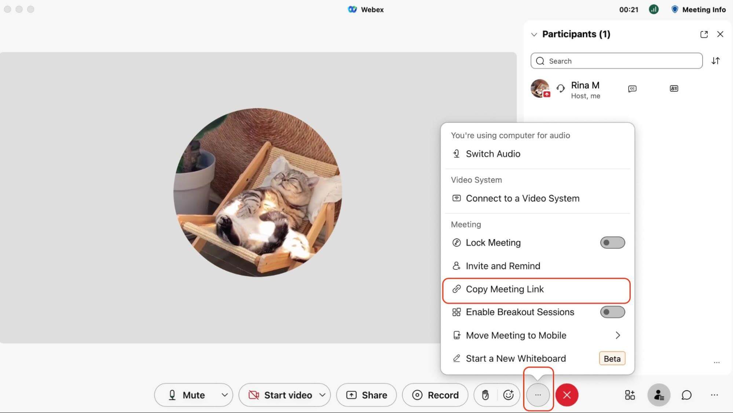Click the Webex signal strength indicator
Image resolution: width=733 pixels, height=413 pixels.
click(x=654, y=9)
